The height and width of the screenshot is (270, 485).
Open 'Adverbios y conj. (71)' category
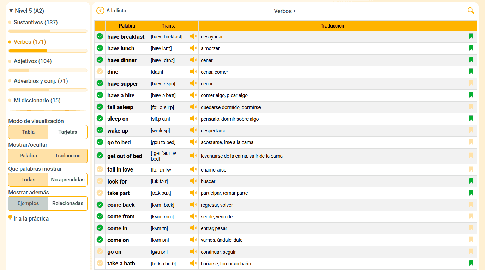pyautogui.click(x=41, y=81)
